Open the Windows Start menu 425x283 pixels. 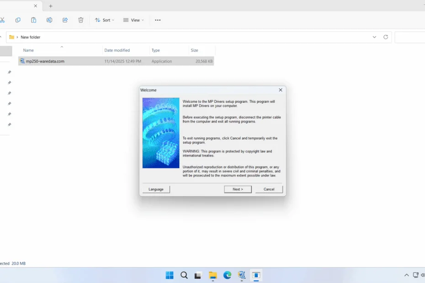coord(170,275)
